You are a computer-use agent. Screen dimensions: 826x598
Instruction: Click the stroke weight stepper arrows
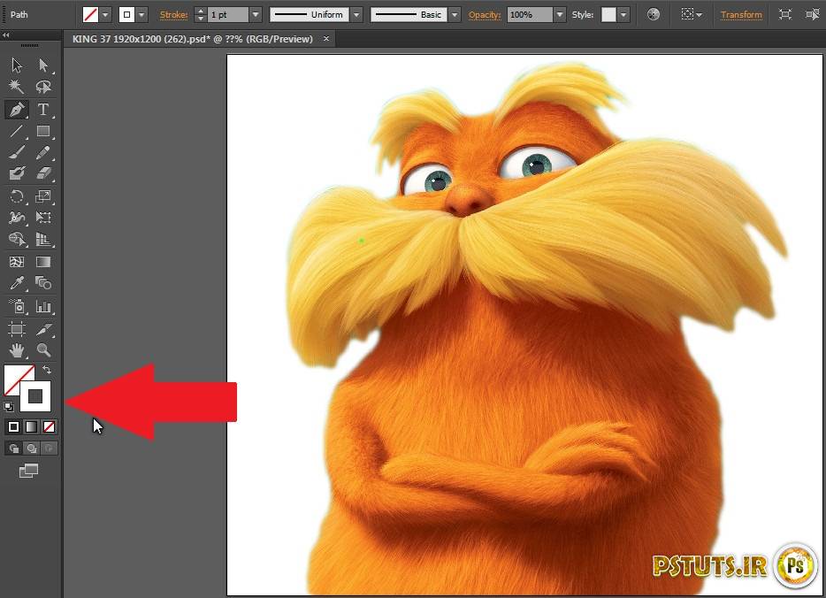tap(200, 15)
